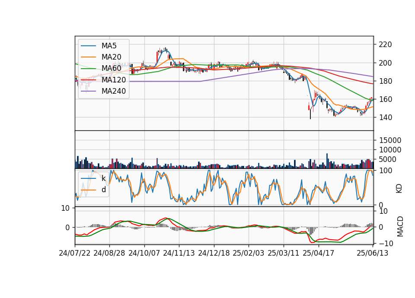415x298 pixels.
Task: Click the 10000 volume axis label
Action: [x=390, y=150]
